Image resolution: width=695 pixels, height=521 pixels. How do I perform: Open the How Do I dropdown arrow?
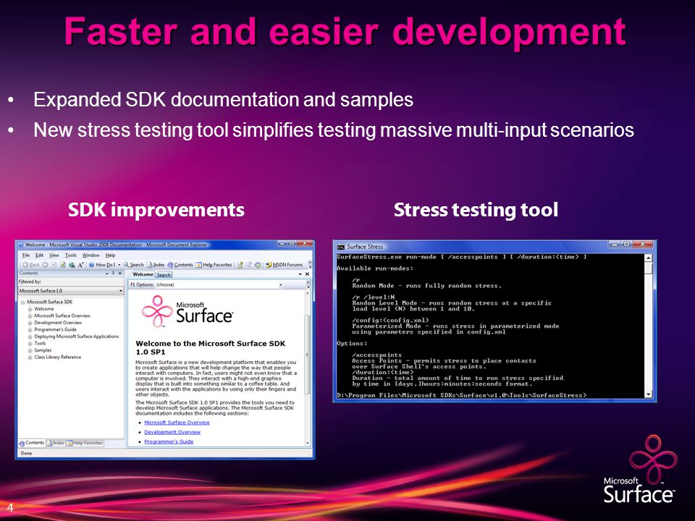(x=119, y=265)
